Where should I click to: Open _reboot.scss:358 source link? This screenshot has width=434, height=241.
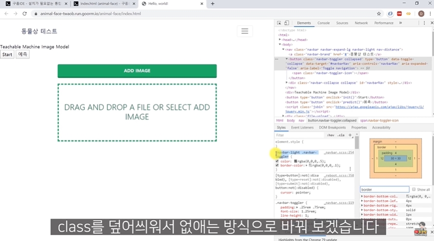pyautogui.click(x=339, y=176)
